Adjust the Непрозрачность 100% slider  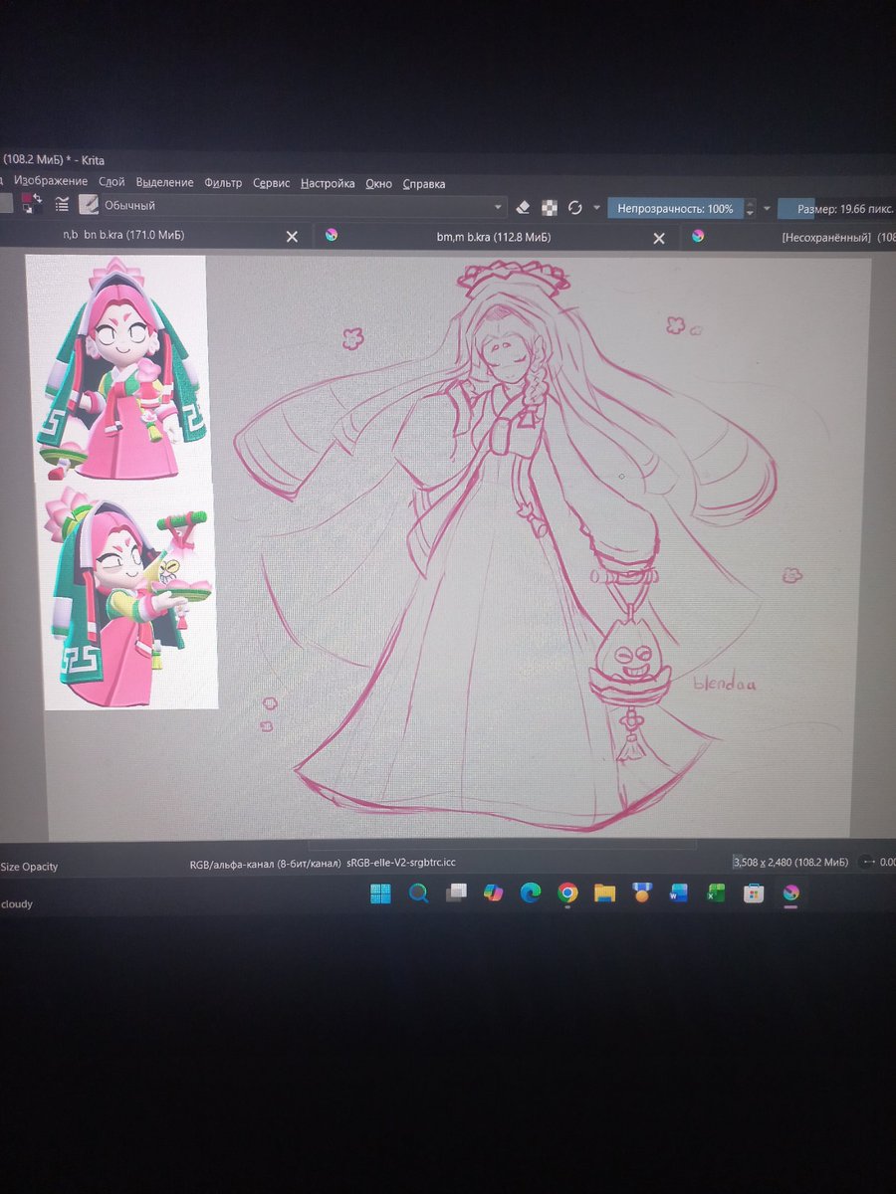point(675,209)
